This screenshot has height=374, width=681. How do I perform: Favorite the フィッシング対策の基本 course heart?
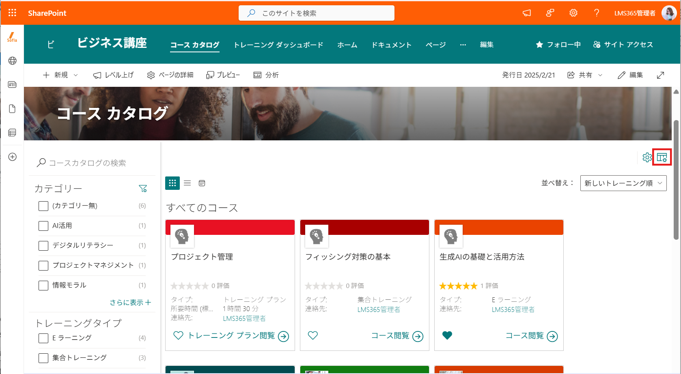point(312,335)
